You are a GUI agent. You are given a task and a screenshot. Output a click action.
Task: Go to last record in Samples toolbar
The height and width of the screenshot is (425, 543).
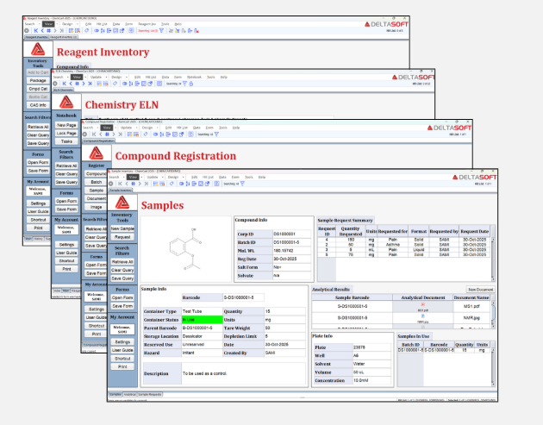(147, 184)
